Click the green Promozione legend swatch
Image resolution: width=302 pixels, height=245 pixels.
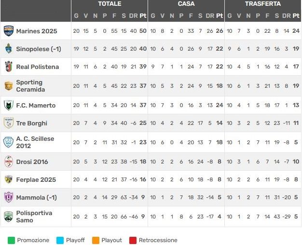[11, 240]
